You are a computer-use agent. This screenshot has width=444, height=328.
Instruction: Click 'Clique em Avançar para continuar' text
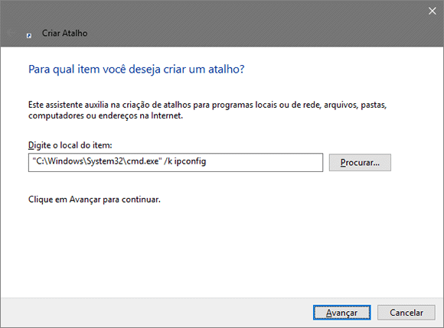94,200
